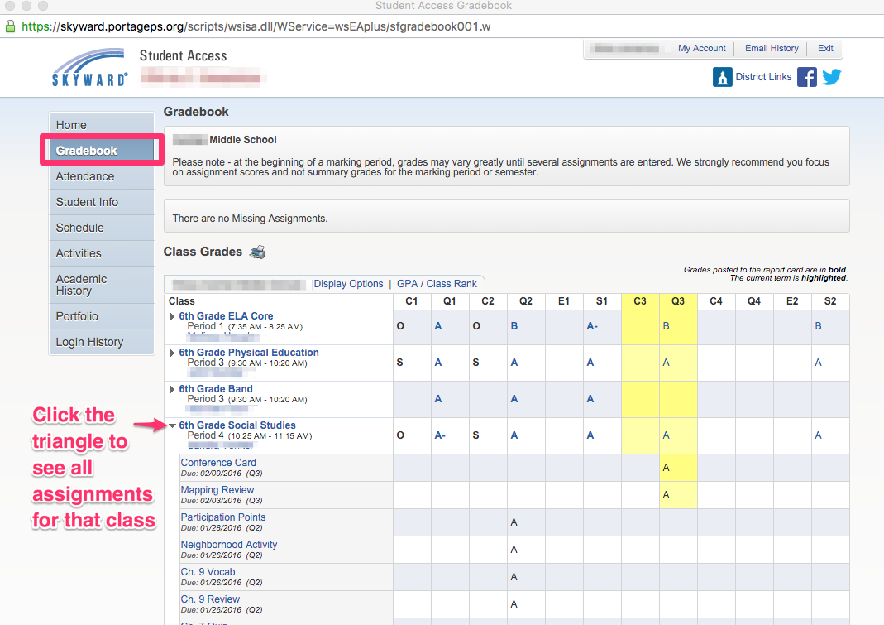Open the 6th Grade ELA Core class link
The width and height of the screenshot is (884, 625).
[226, 316]
